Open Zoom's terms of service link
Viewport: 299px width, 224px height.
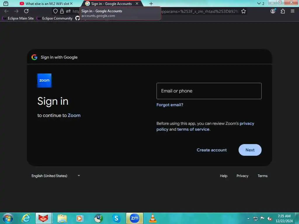193,129
